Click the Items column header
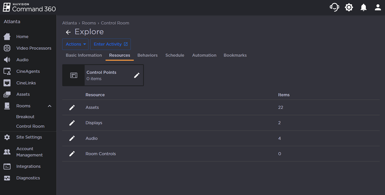The image size is (385, 195). coord(284,95)
